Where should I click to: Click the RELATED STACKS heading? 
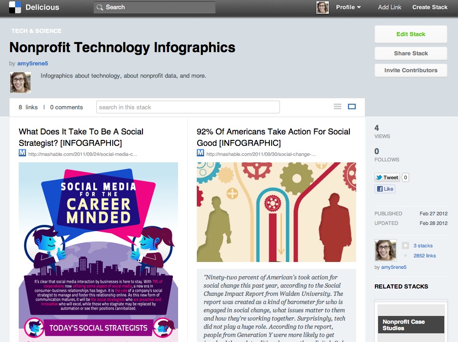click(x=401, y=286)
